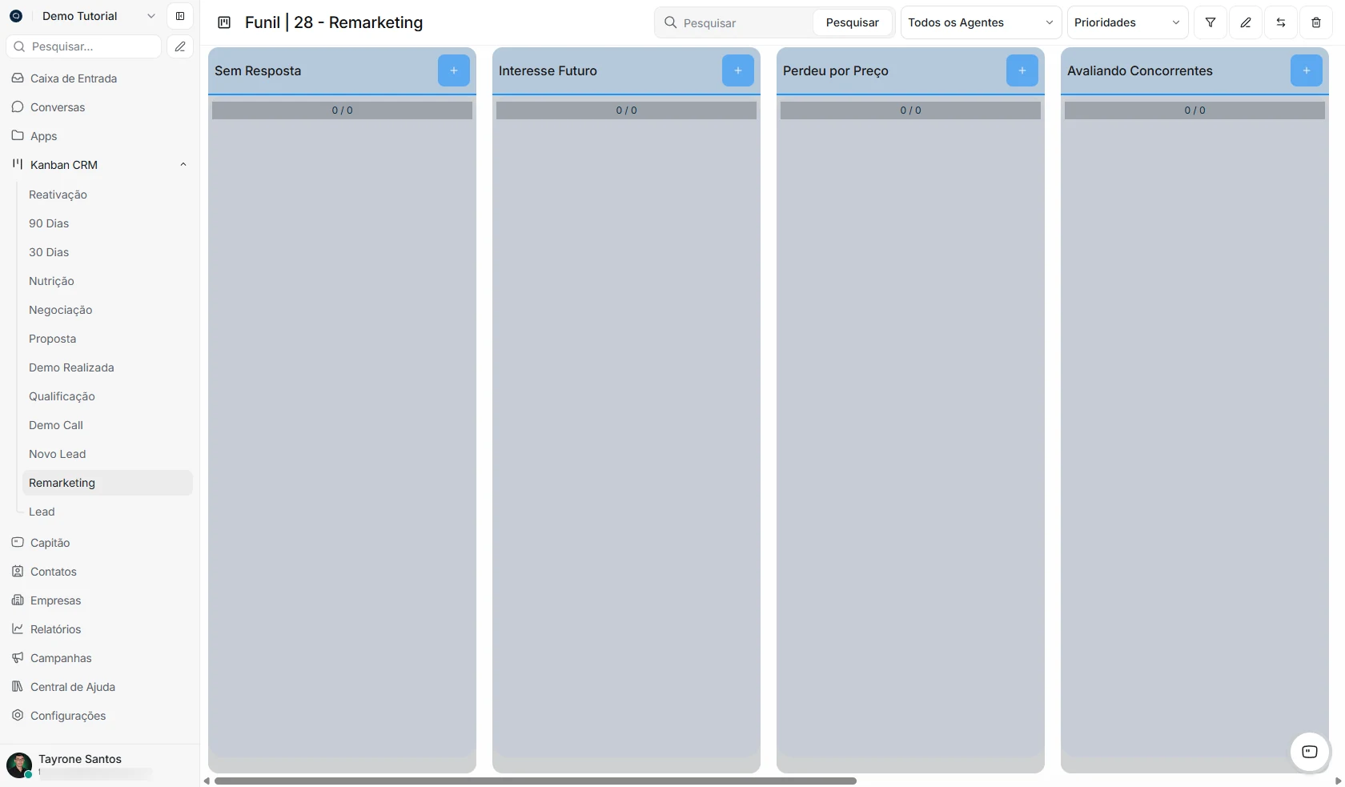Focus the top Pesquisar search field
This screenshot has height=787, width=1345.
745,22
